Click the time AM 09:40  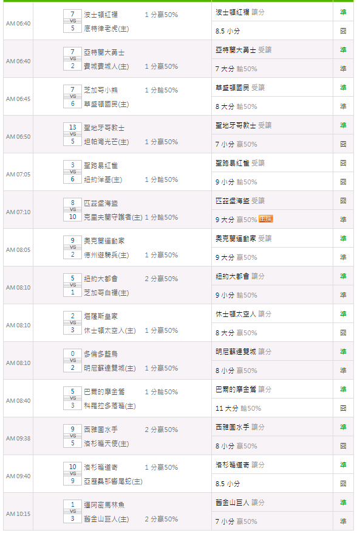point(18,476)
